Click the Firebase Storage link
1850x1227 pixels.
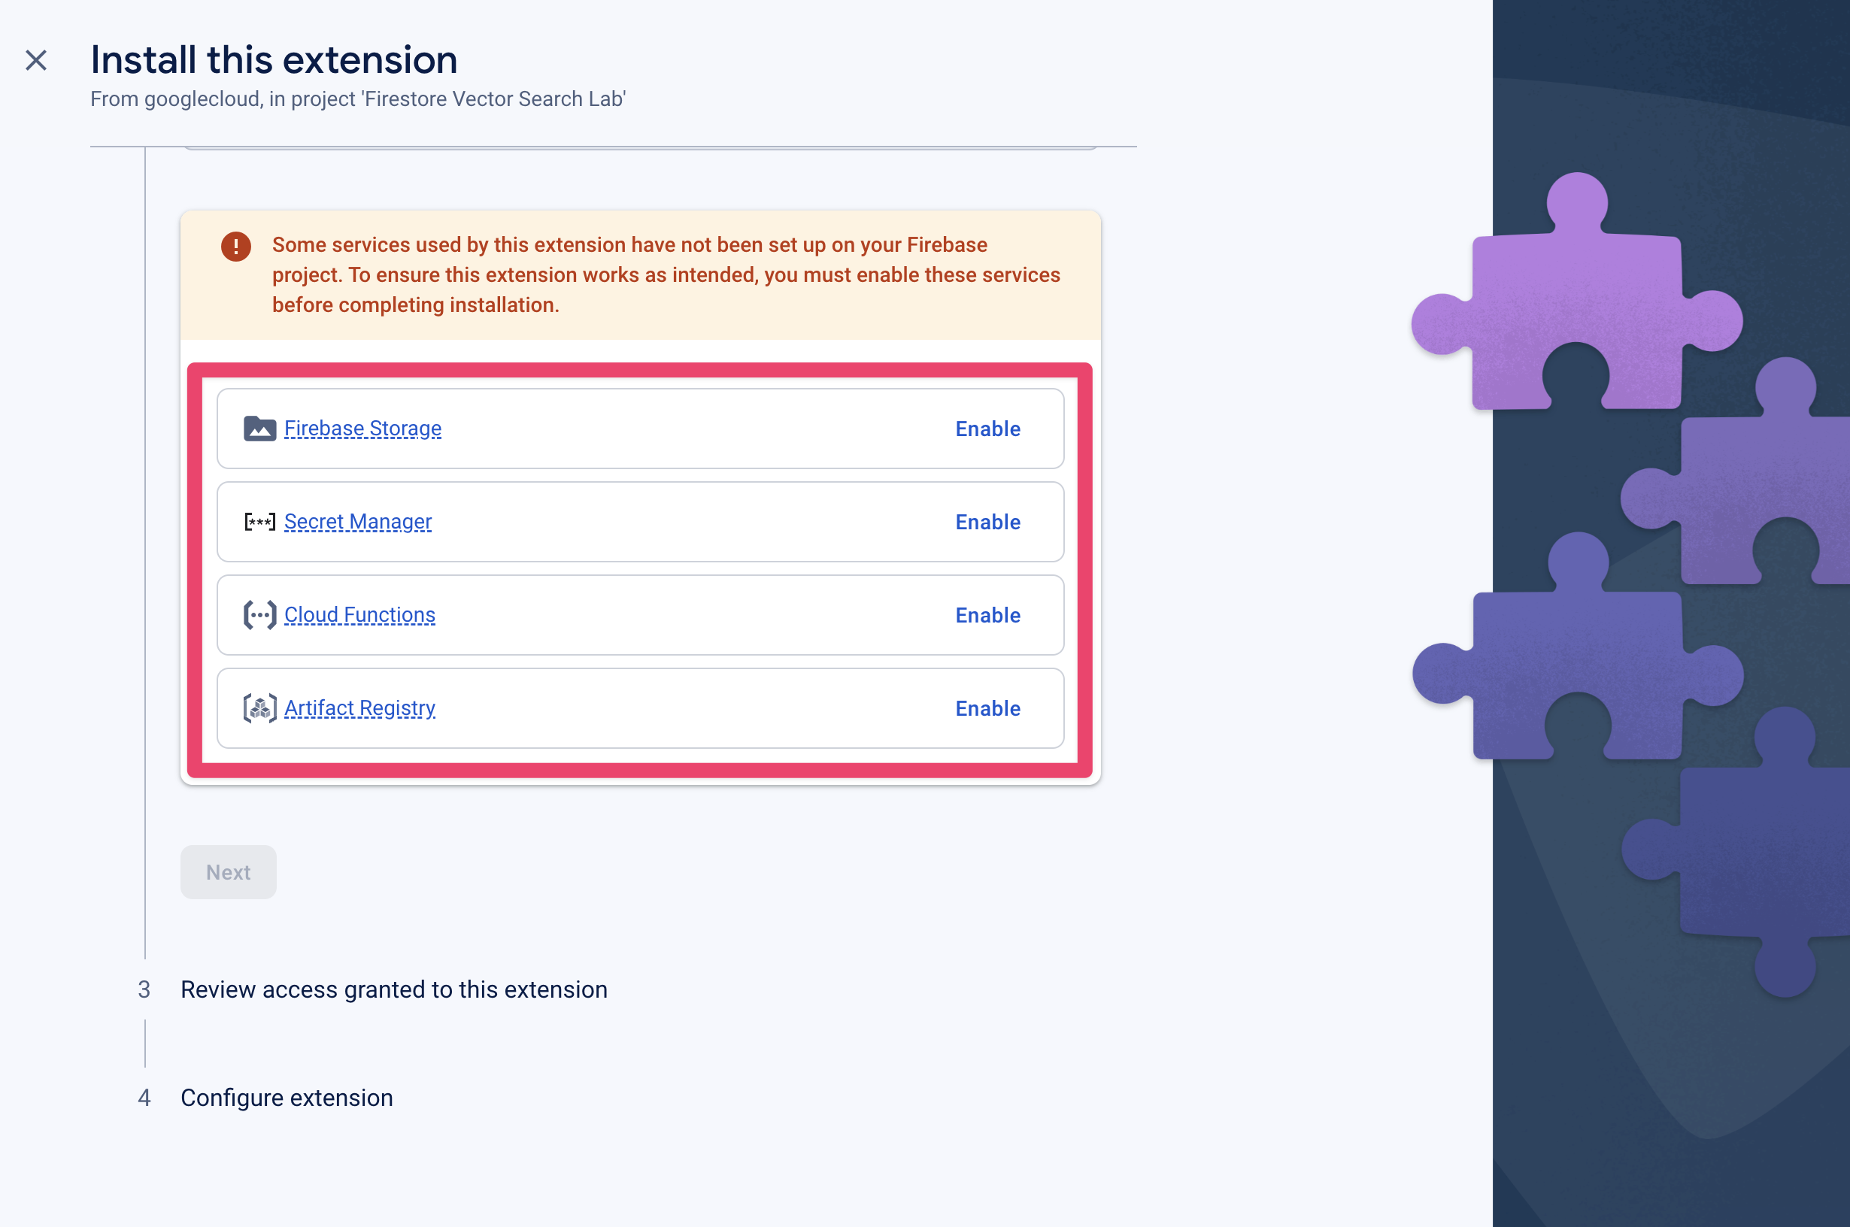tap(362, 427)
